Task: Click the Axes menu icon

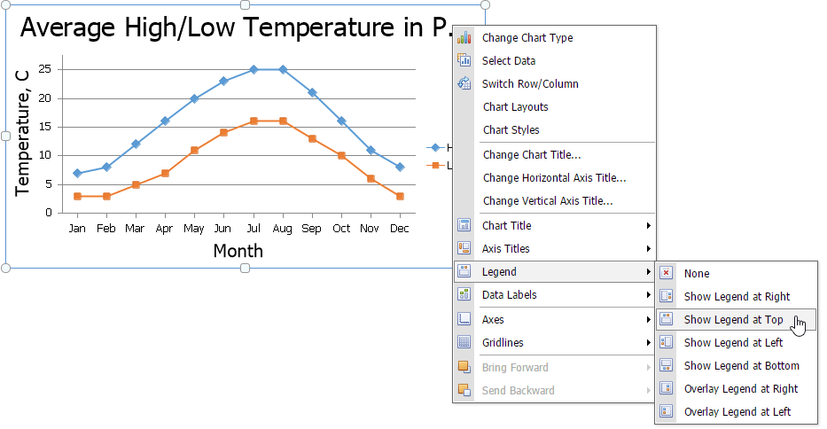Action: (x=464, y=319)
